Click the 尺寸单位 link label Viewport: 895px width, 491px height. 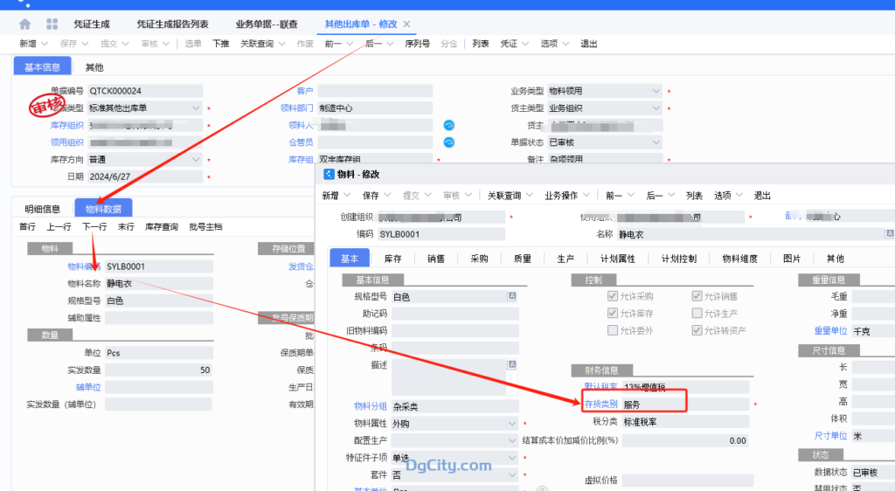click(x=830, y=436)
